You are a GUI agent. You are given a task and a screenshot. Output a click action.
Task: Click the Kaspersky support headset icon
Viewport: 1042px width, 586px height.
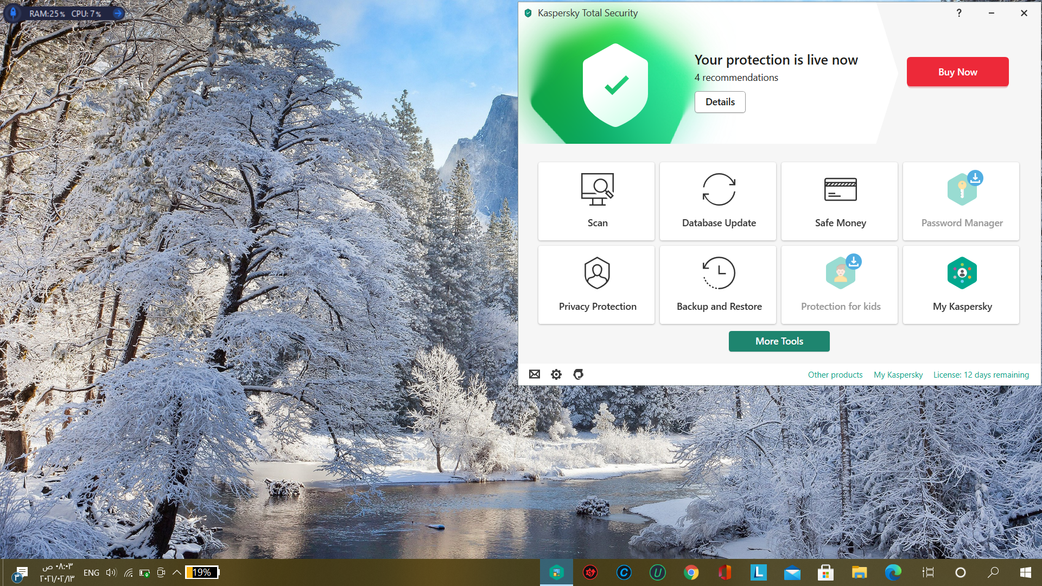579,374
